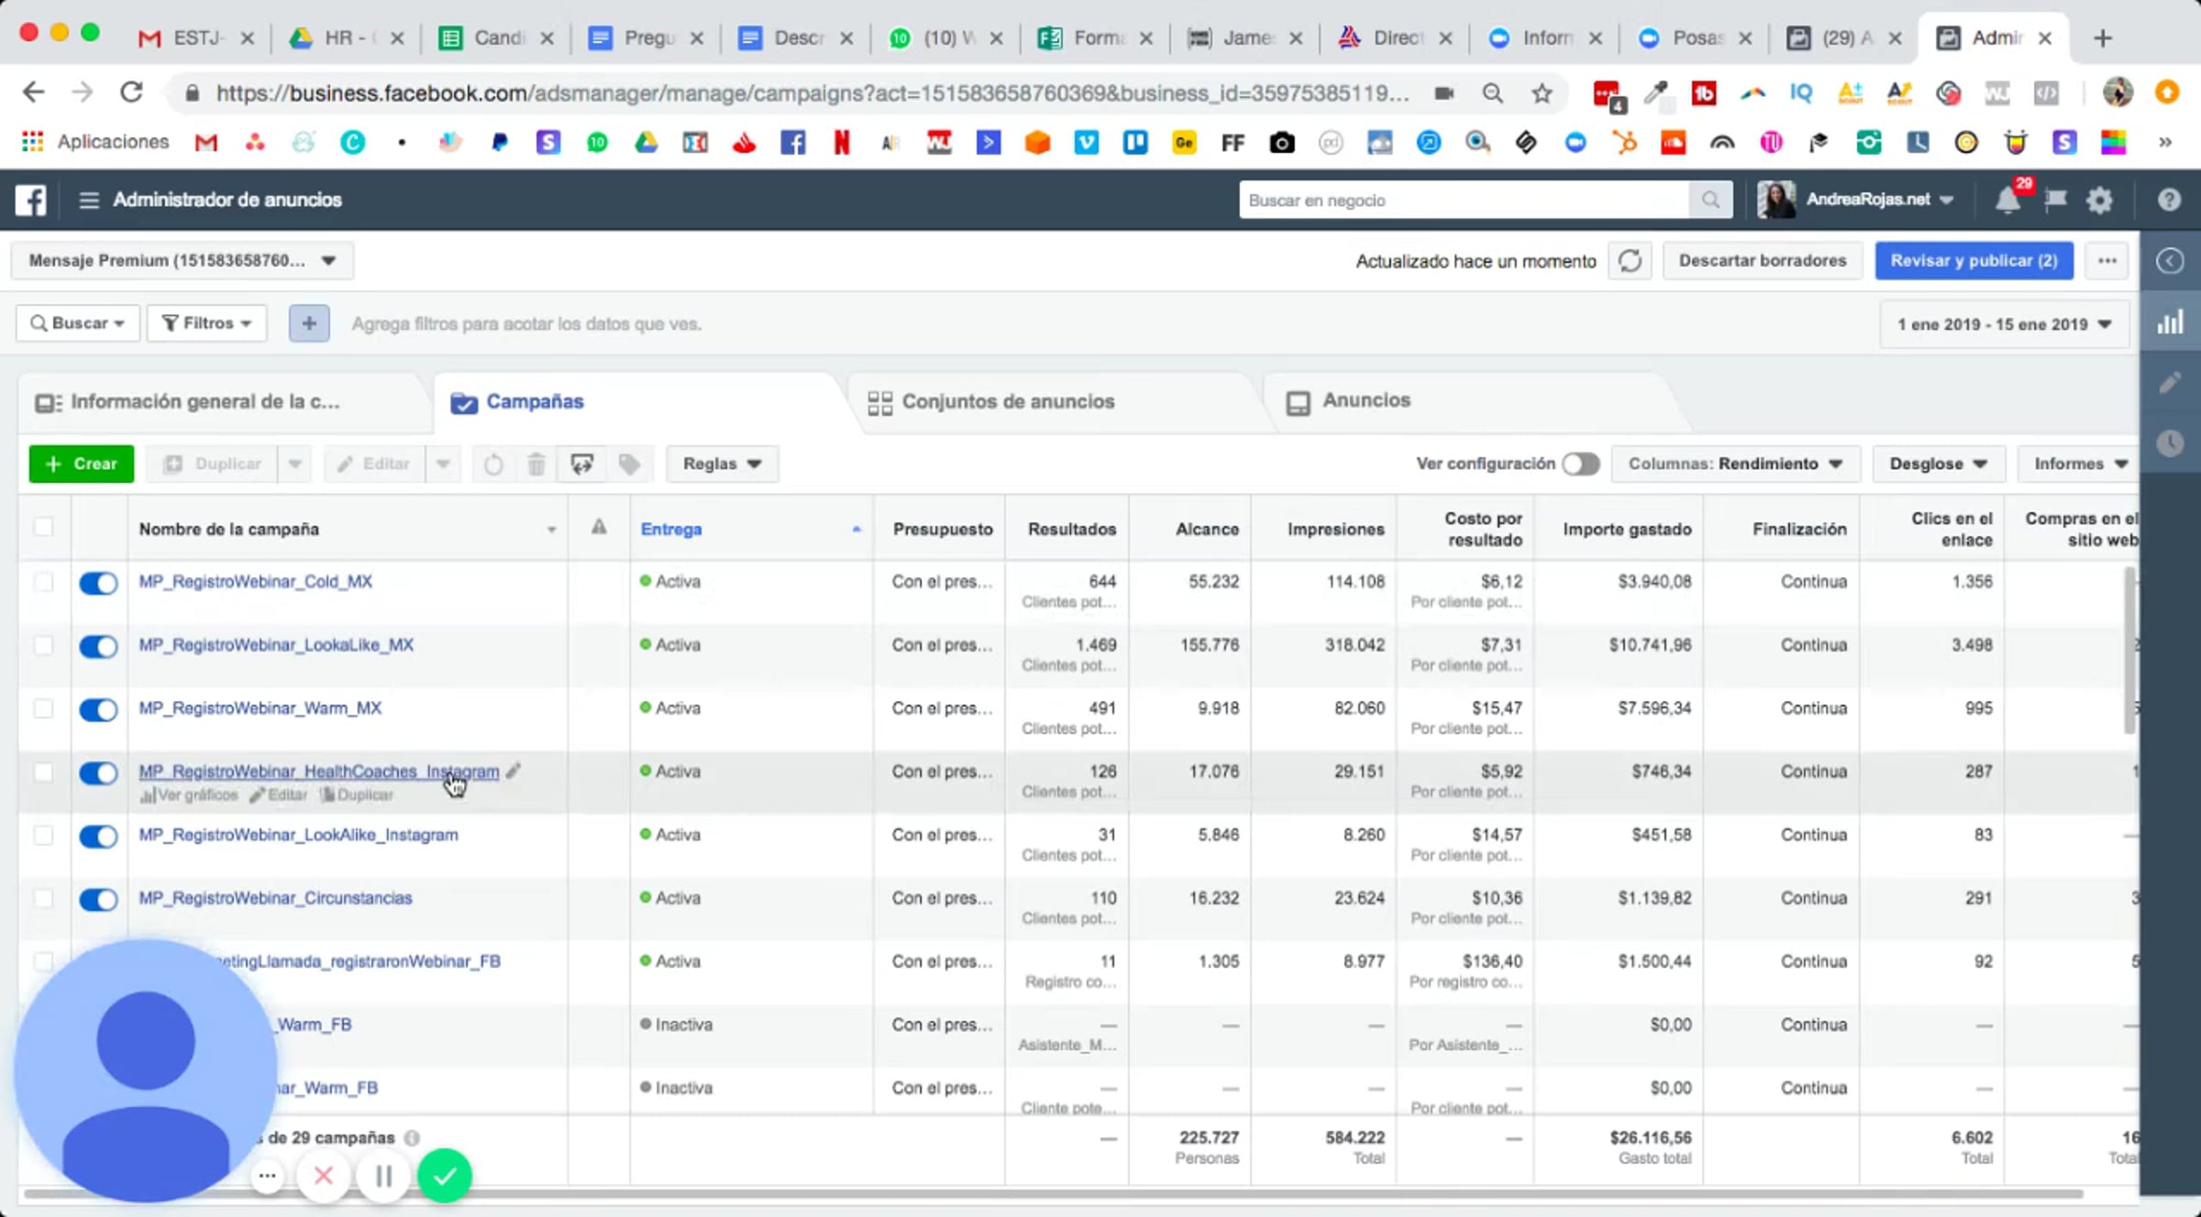The height and width of the screenshot is (1217, 2201).
Task: Enable the Ver configuración toggle
Action: tap(1580, 464)
